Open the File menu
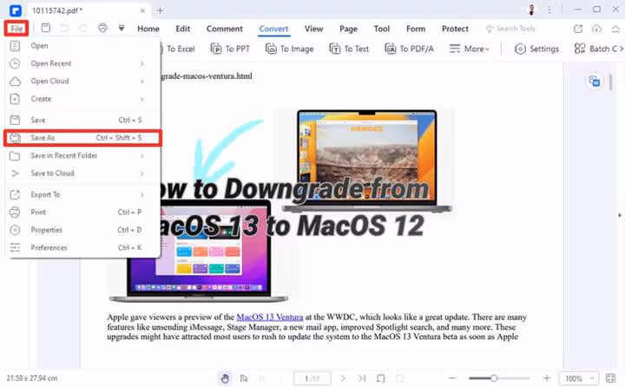Screen dimensions: 625x387 click(16, 29)
